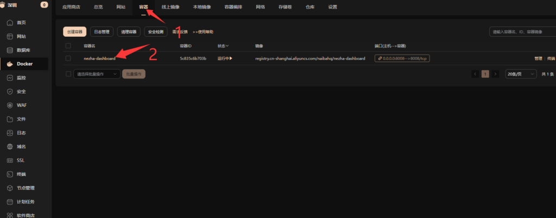Open the 0.0.0.0:8008-->8008/tcp port link
The image size is (556, 218).
coord(402,58)
